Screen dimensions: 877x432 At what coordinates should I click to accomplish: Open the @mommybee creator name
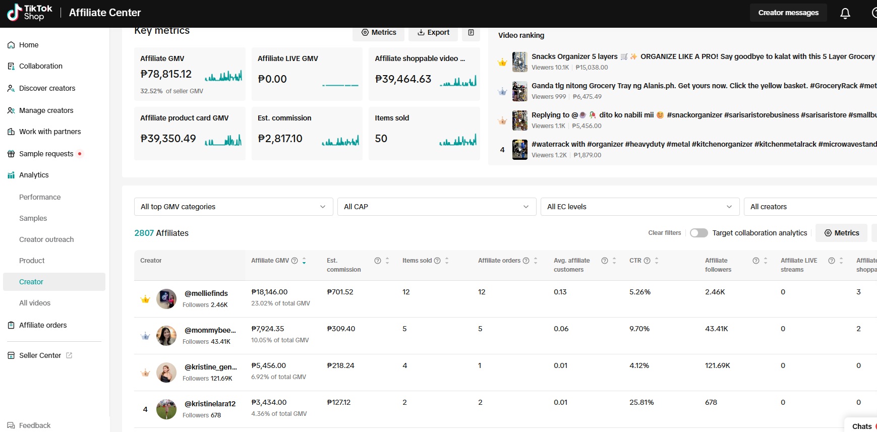coord(210,330)
